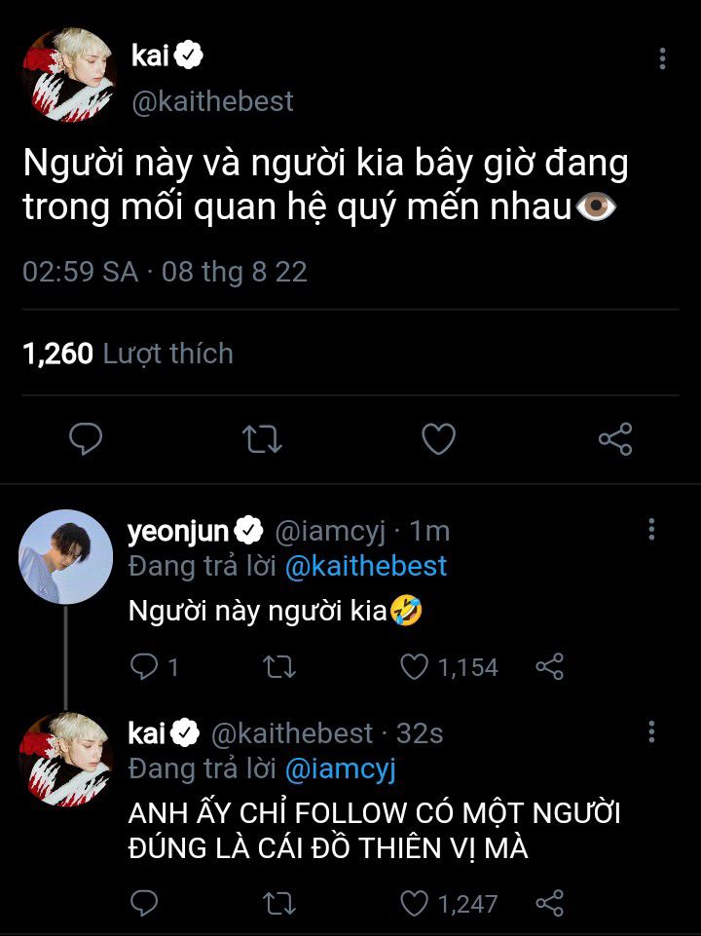Open more options on yeonjun's reply
701x936 pixels.
coord(651,530)
